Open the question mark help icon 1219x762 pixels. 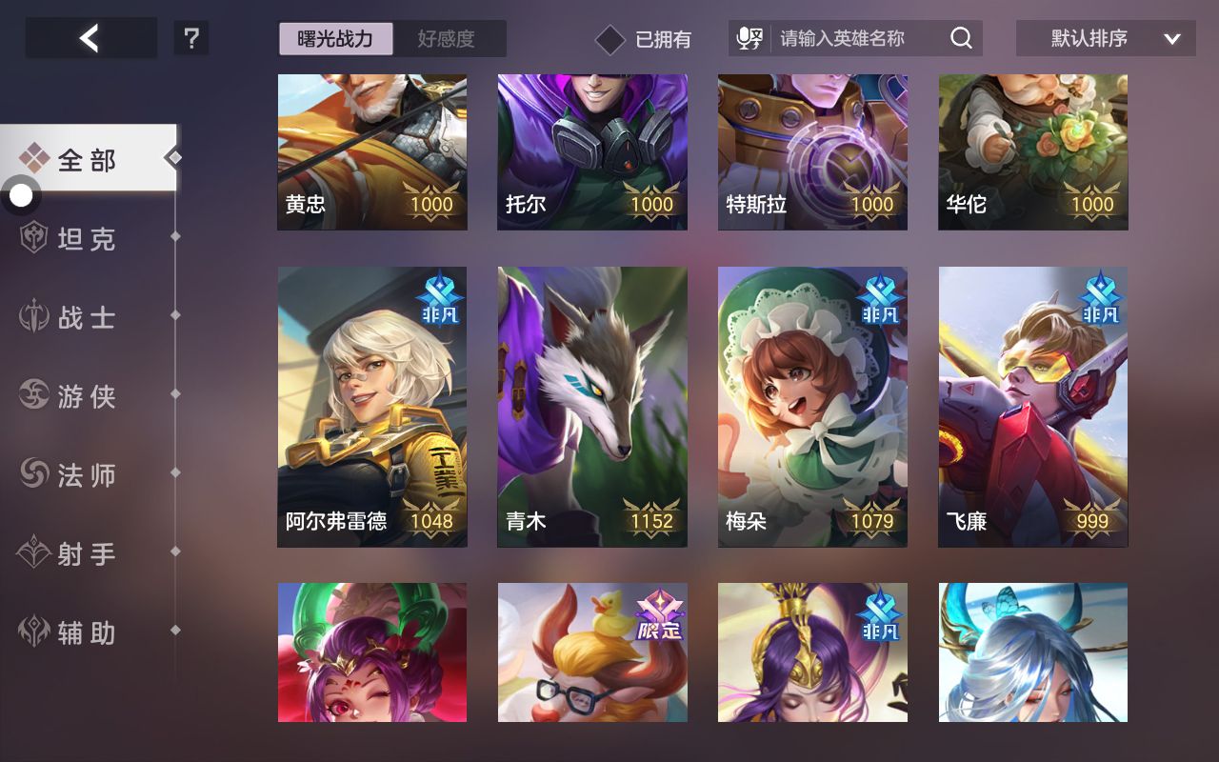pos(191,38)
